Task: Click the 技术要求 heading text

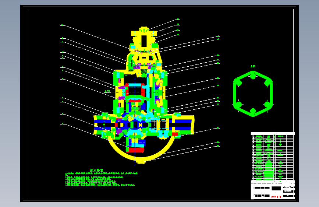Action: [96, 170]
